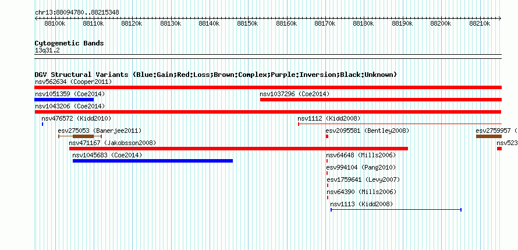The height and width of the screenshot is (250, 518).
Task: Select the nsv1113 (Kidd2008) blue line
Action: pos(396,210)
